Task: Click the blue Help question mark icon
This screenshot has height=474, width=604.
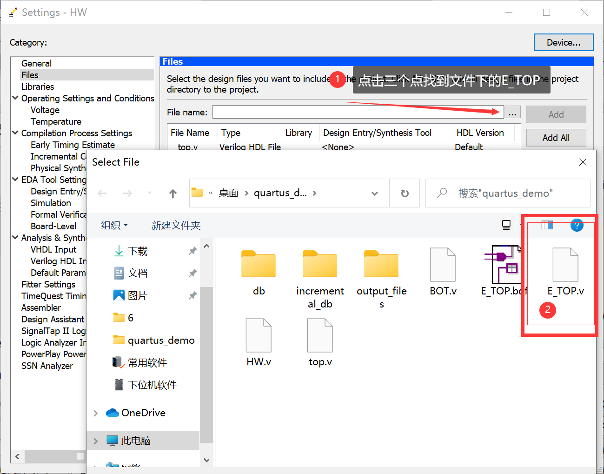Action: tap(577, 225)
